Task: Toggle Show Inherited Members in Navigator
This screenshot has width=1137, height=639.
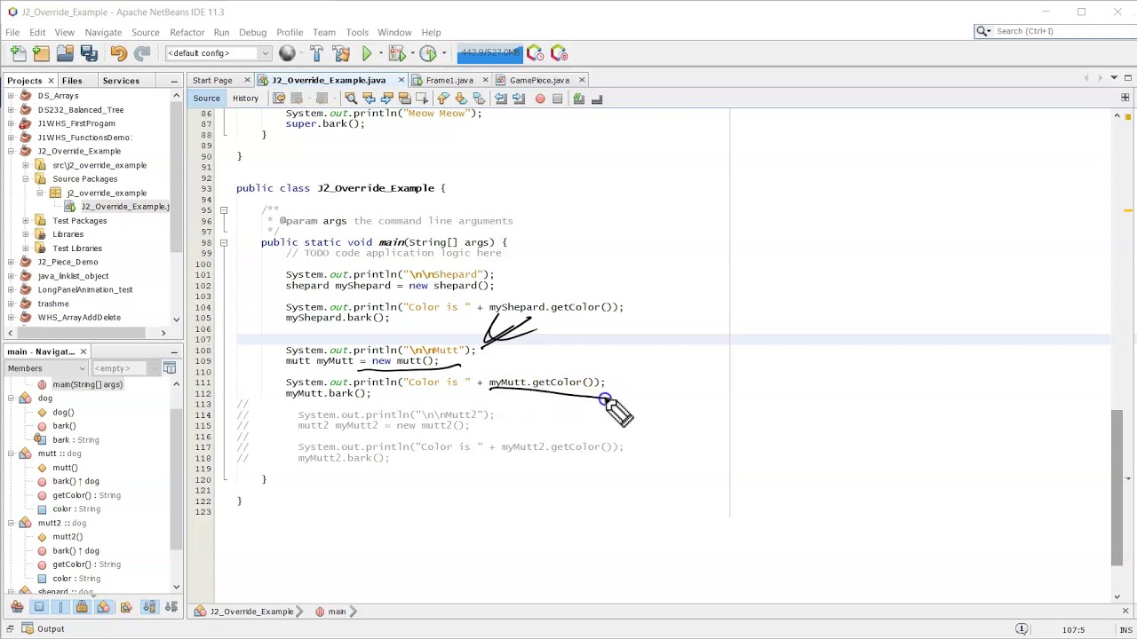Action: pyautogui.click(x=17, y=607)
